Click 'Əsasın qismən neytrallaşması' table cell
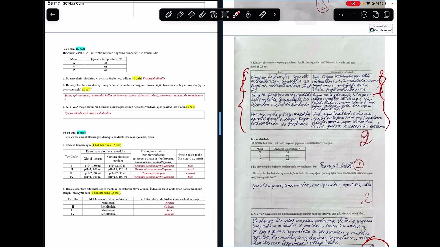This screenshot has width=440, height=247. [153, 169]
